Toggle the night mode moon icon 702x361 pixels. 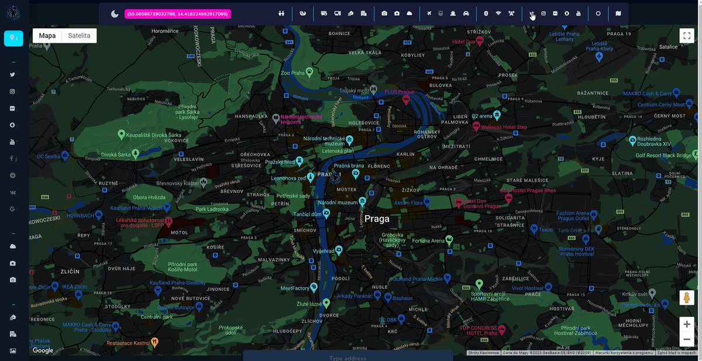pyautogui.click(x=115, y=14)
